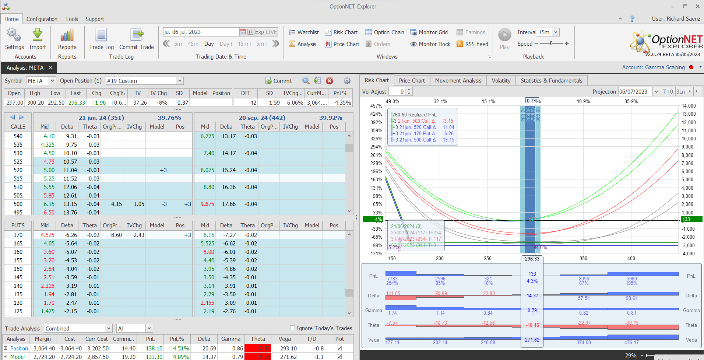Open the Account dropdown arrow
The image size is (704, 360).
click(x=700, y=67)
